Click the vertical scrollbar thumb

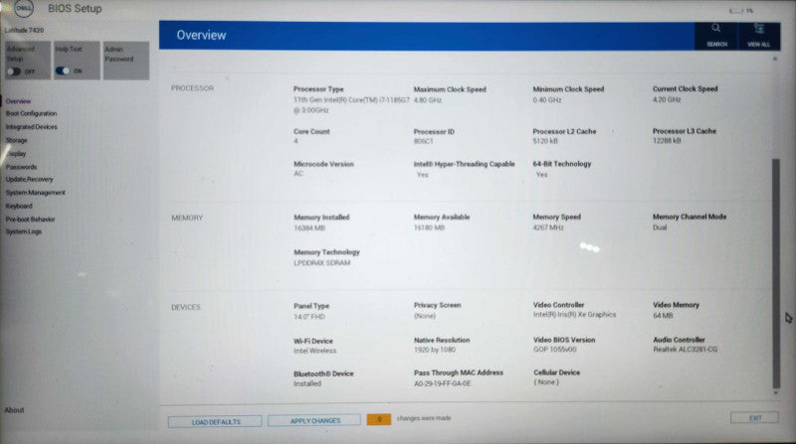click(x=776, y=274)
